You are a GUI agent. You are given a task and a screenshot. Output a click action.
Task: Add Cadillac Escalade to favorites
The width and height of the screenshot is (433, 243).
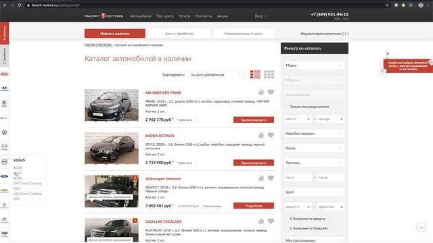coord(271,221)
